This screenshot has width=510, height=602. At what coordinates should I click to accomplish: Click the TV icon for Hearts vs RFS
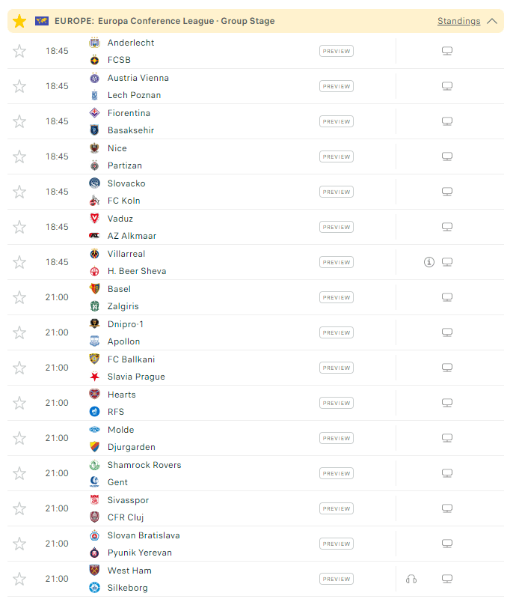tap(447, 403)
